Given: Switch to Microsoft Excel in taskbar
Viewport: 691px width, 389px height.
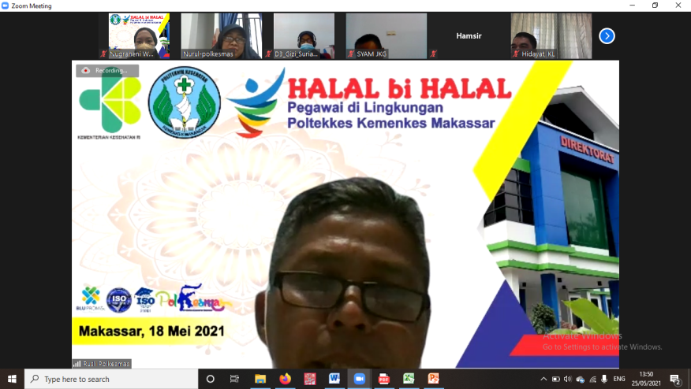Looking at the screenshot, I should point(409,379).
